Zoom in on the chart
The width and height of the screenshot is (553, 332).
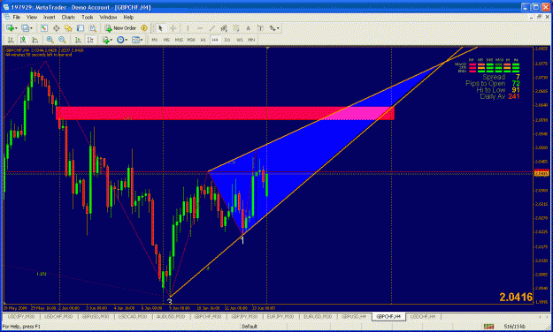pyautogui.click(x=50, y=40)
